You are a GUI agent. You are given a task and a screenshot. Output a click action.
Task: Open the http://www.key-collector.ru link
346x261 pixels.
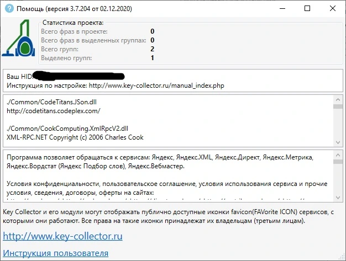click(x=62, y=236)
